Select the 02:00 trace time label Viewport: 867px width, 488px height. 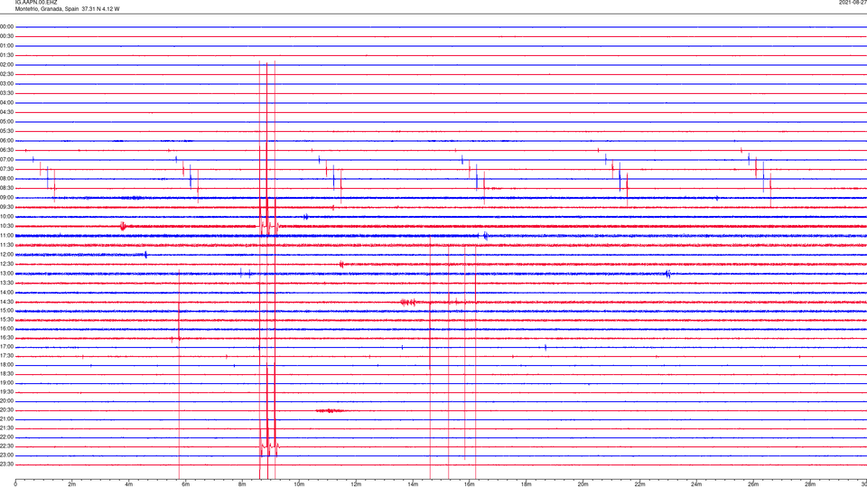7,65
